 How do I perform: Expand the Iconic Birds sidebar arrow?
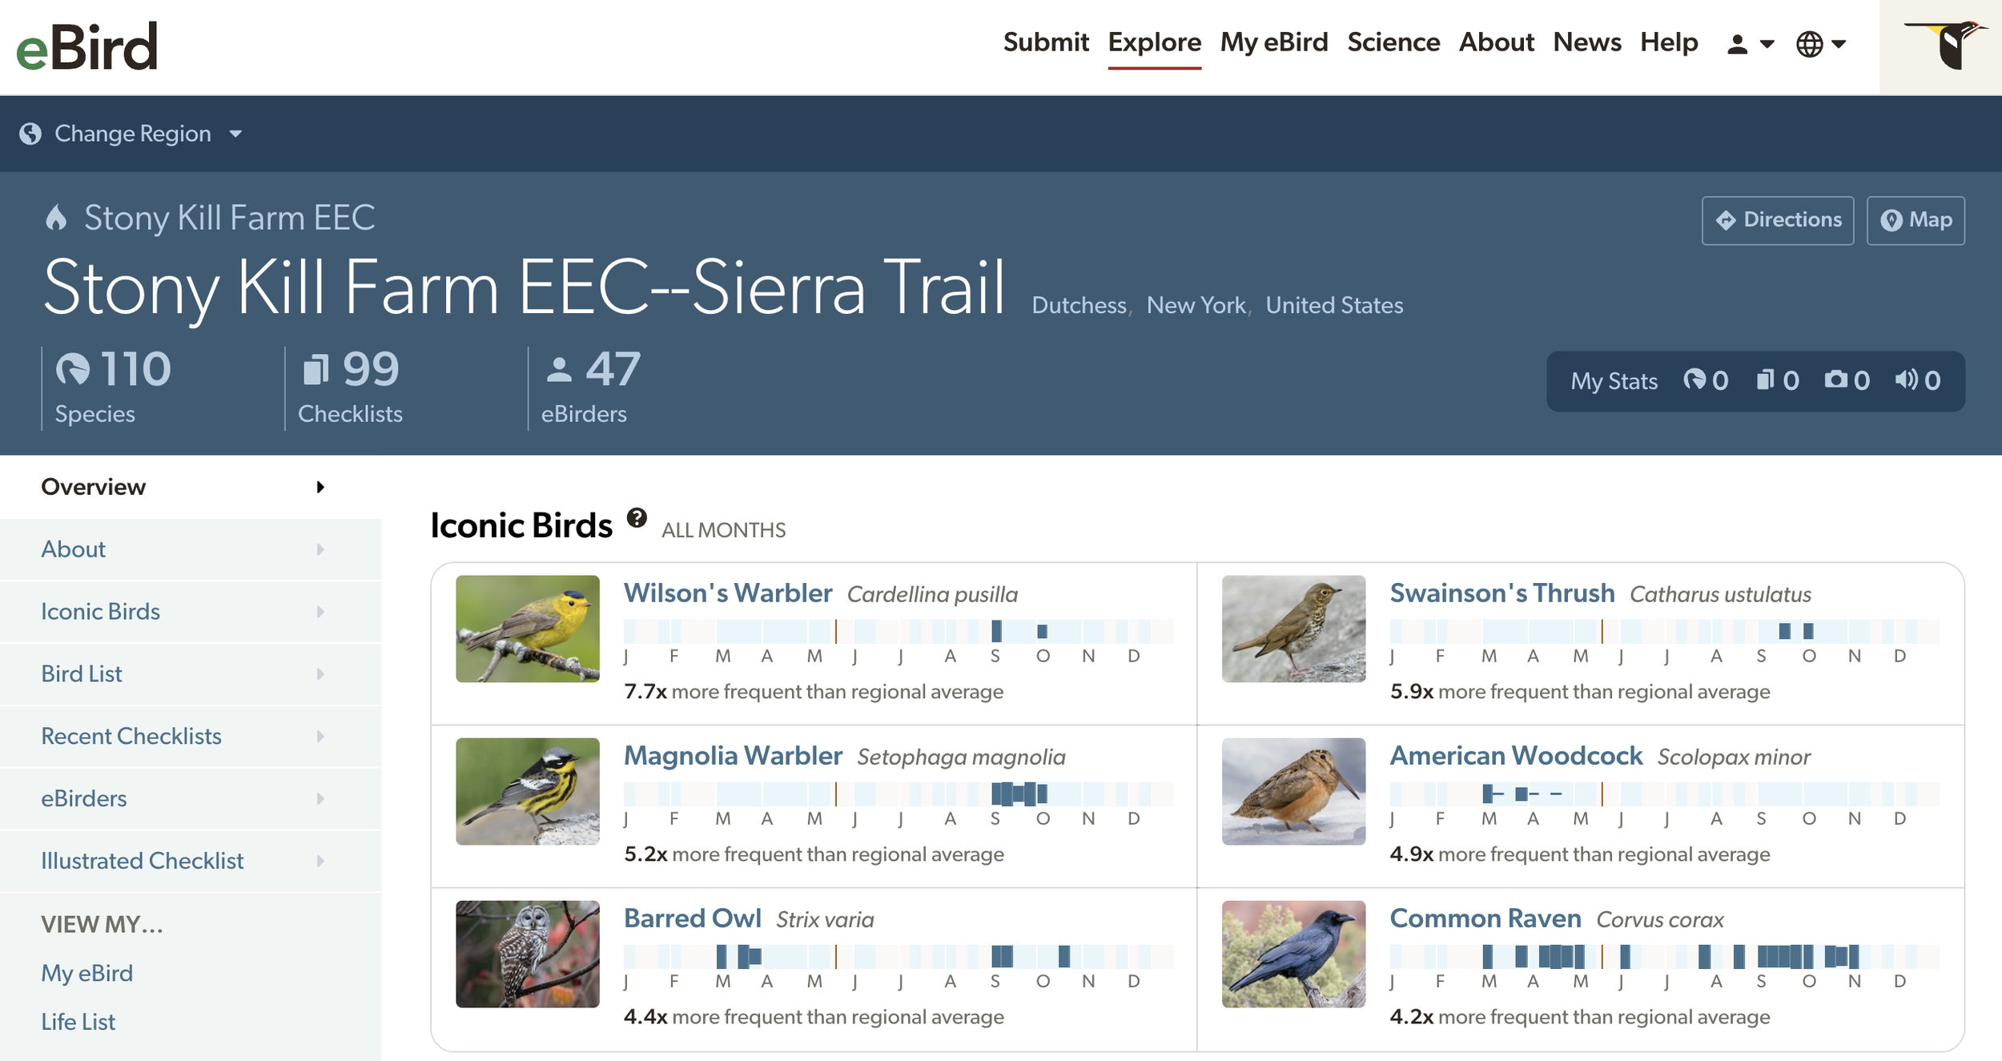[x=320, y=612]
